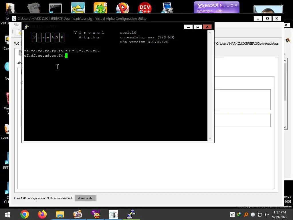This screenshot has width=293, height=220.
Task: Click 'on emulator ass (128 MB)' line
Action: 147,37
